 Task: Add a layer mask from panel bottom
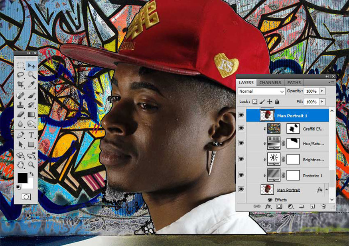coord(279,207)
